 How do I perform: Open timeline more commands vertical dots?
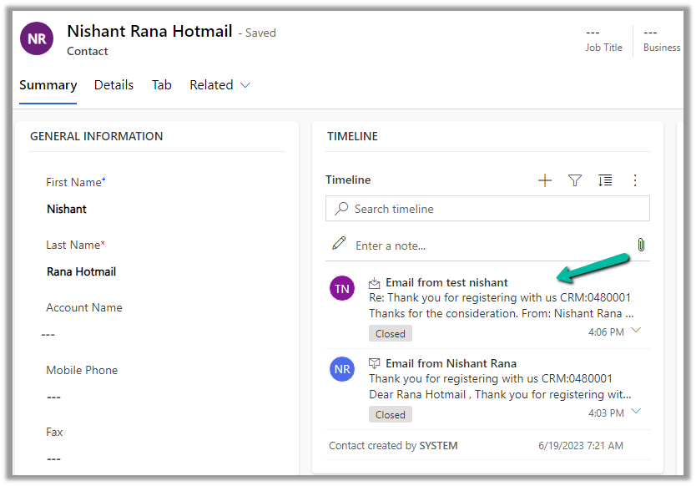point(635,180)
